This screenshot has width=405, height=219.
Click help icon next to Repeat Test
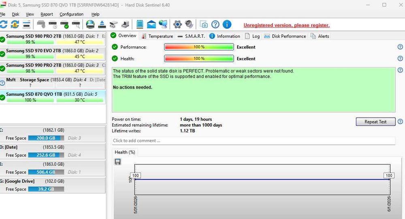pyautogui.click(x=400, y=122)
